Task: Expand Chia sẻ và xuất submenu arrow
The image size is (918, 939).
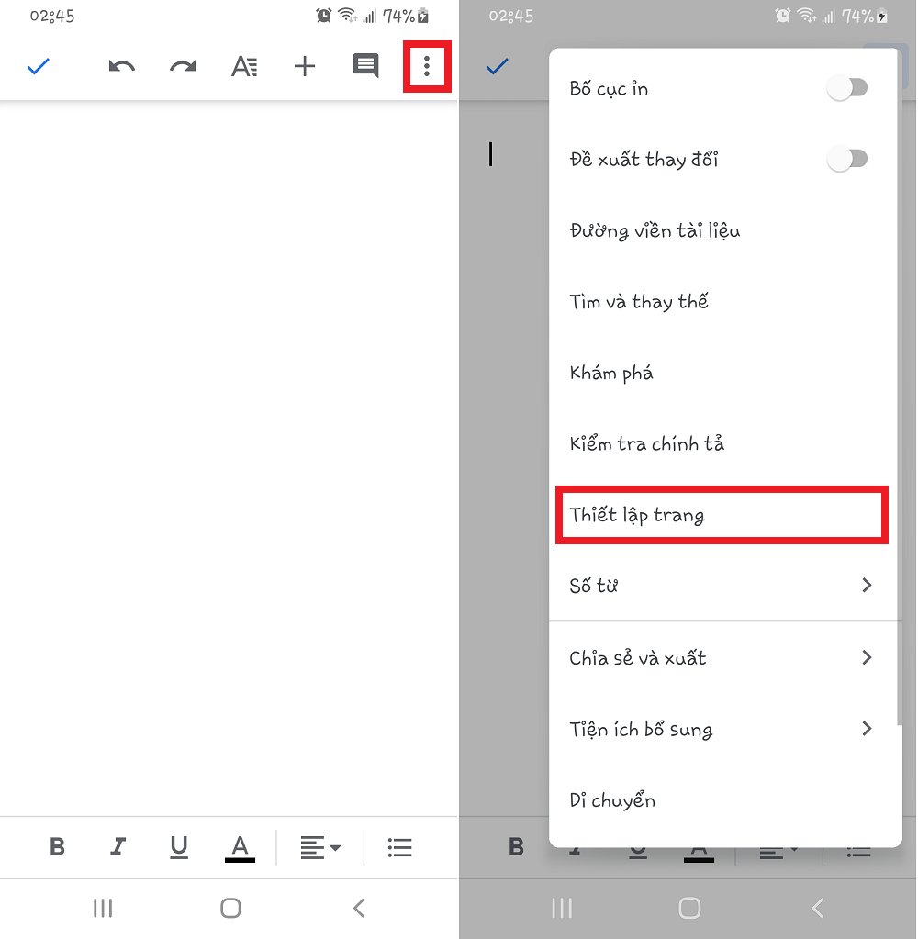Action: coord(867,657)
